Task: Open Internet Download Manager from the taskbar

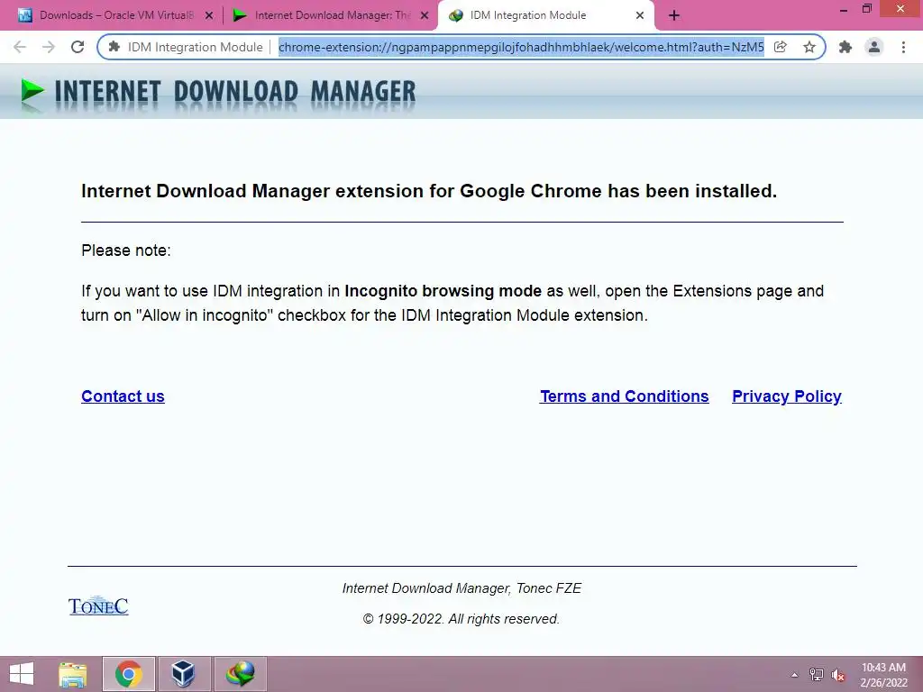Action: click(x=240, y=674)
